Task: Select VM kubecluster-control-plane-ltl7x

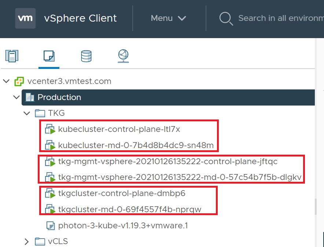Action: (x=119, y=129)
